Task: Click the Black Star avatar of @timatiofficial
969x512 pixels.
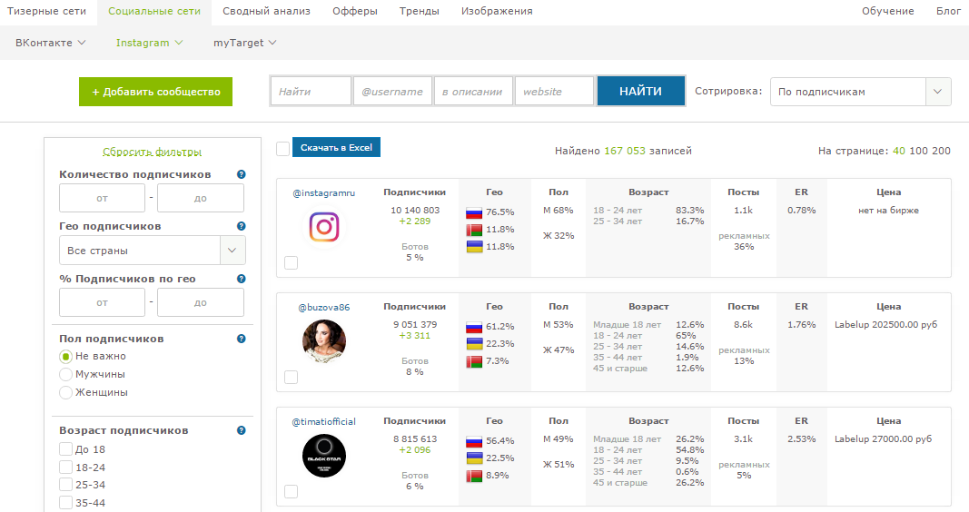Action: click(324, 456)
